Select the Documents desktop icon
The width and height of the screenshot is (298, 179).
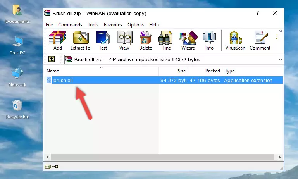click(x=17, y=14)
